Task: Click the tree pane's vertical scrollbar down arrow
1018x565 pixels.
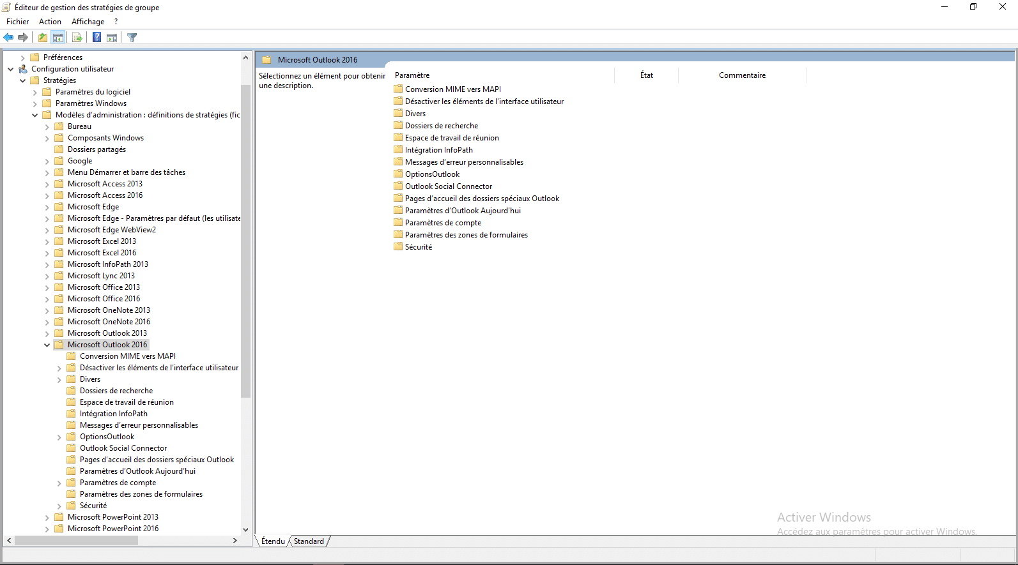Action: (245, 529)
